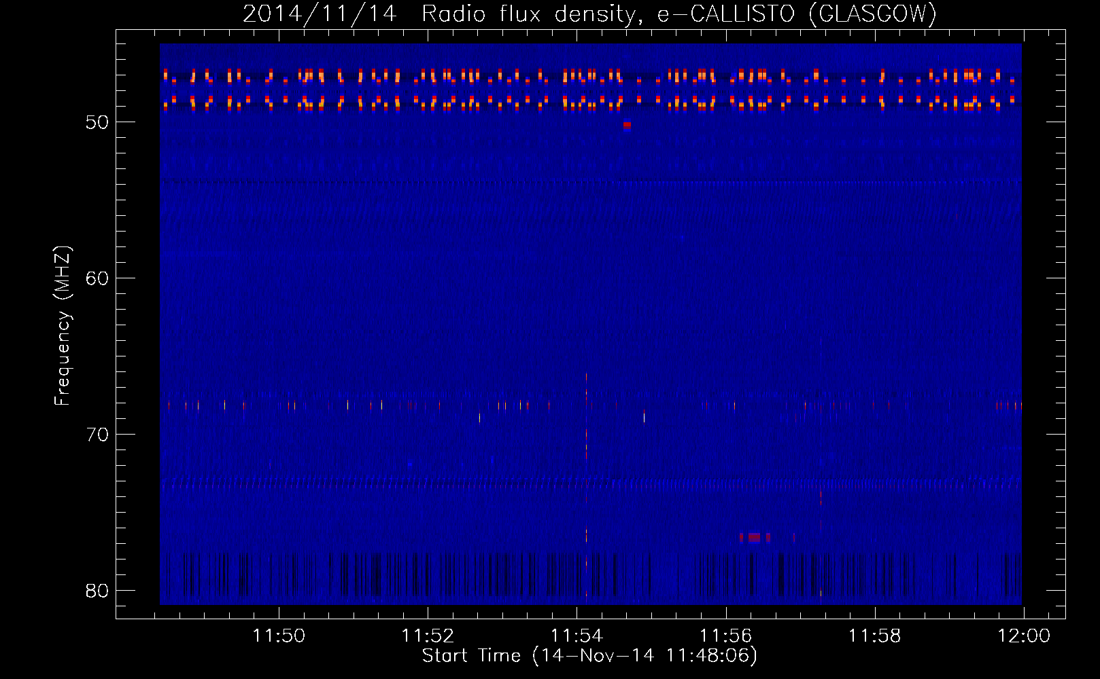Click the '12:00' time tick label
The image size is (1100, 679).
(x=1024, y=636)
